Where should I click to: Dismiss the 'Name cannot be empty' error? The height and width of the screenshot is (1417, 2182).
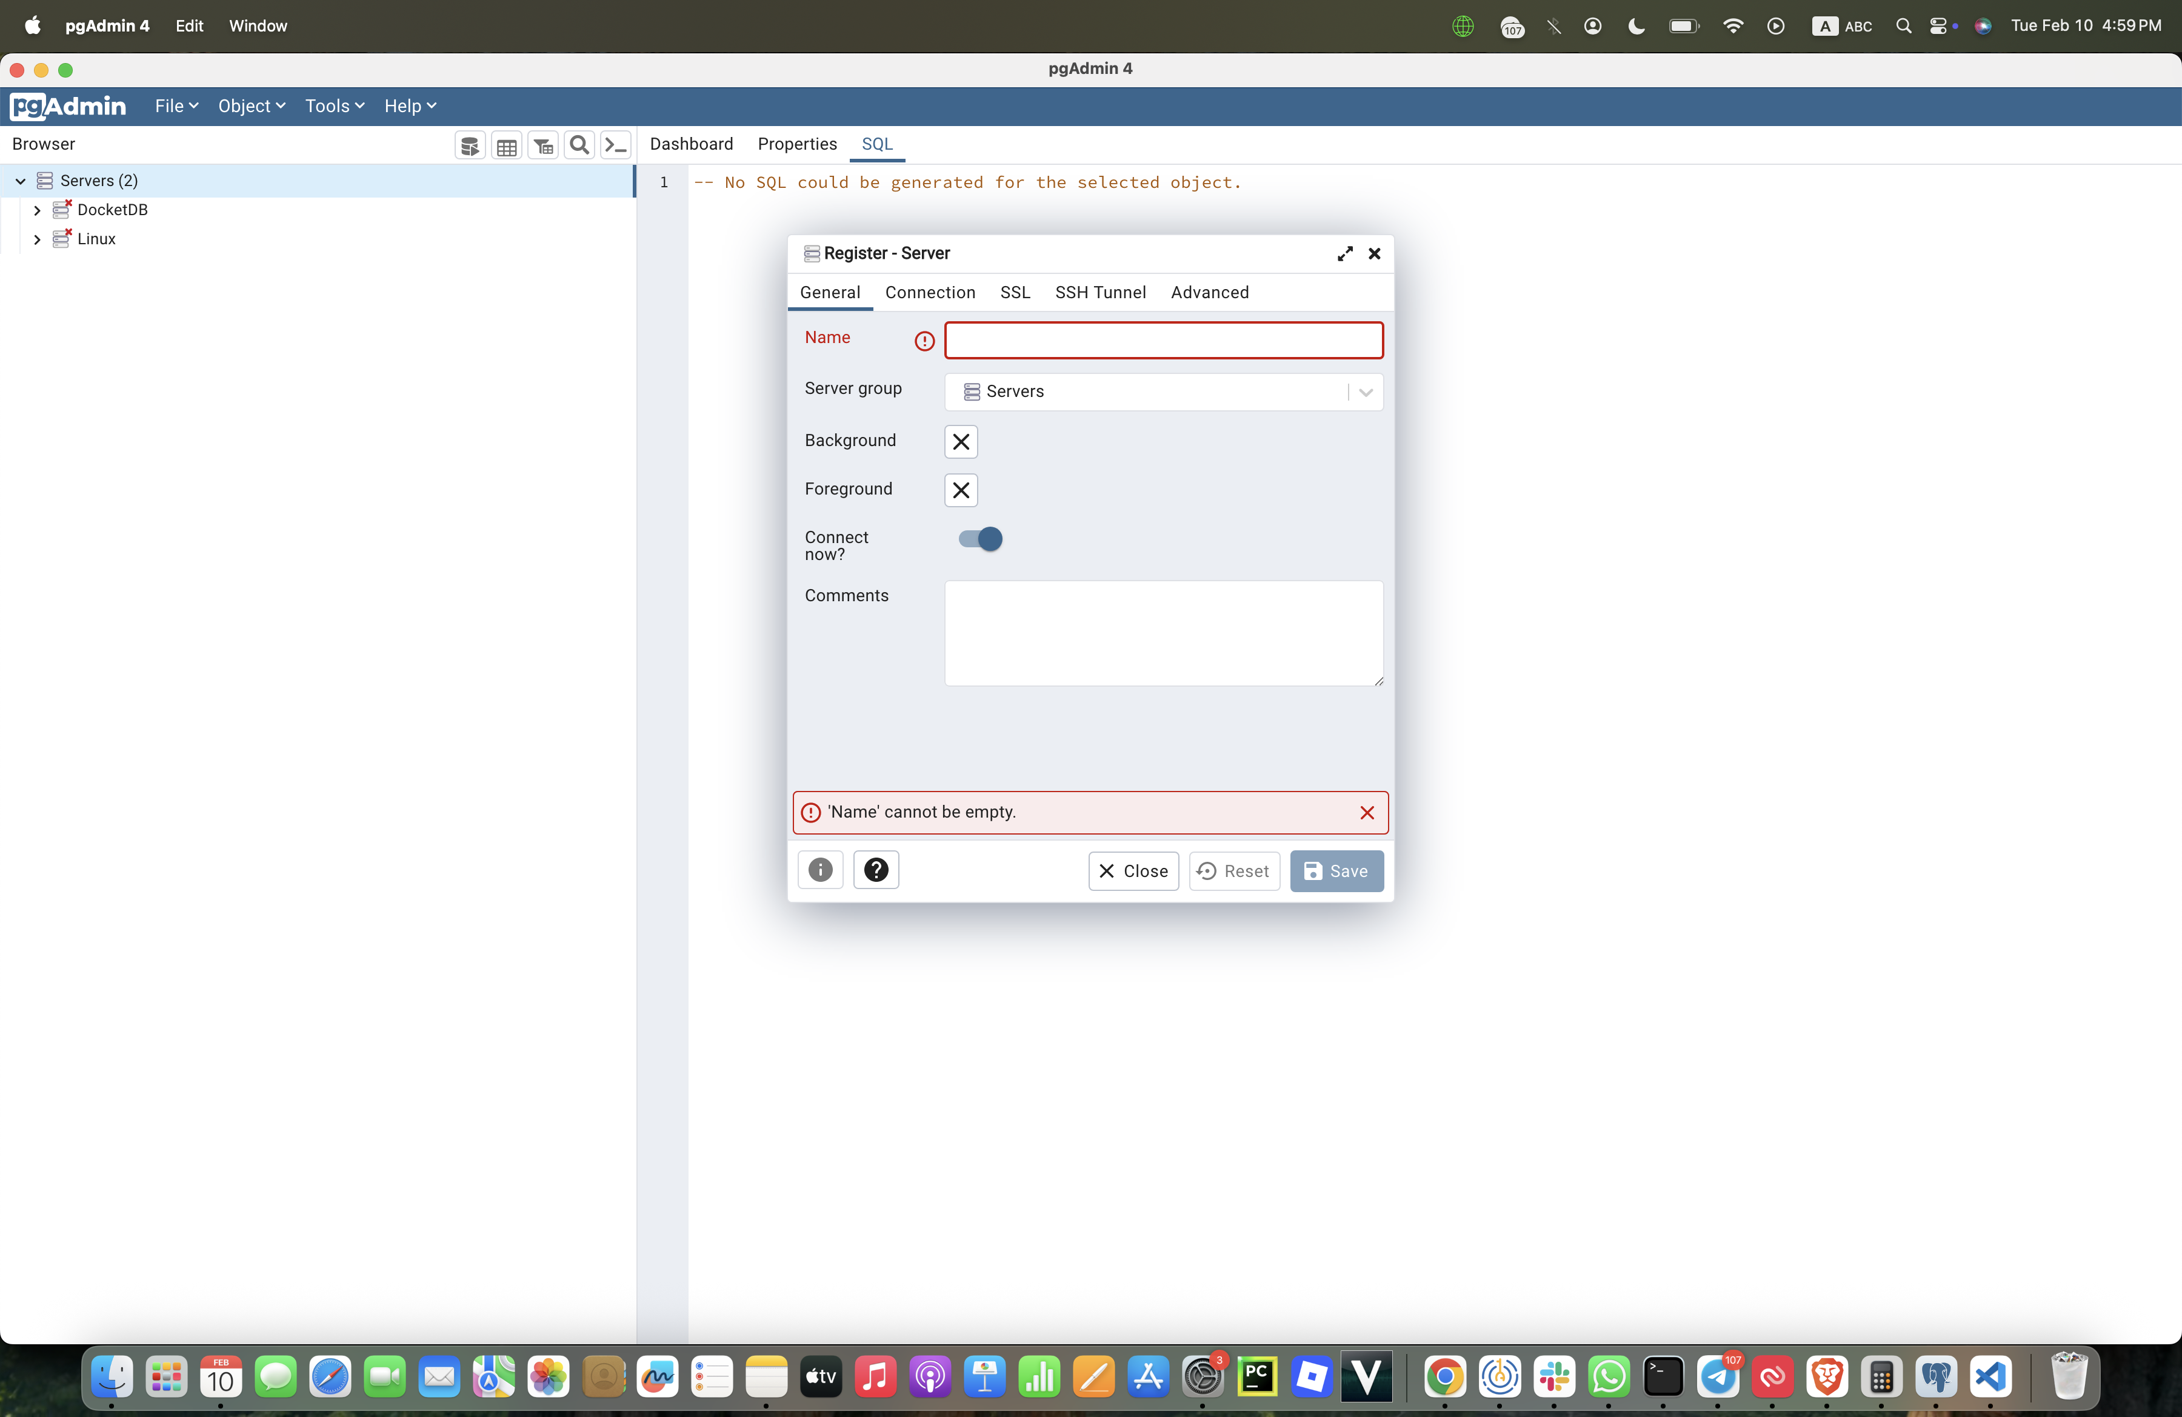[1366, 813]
